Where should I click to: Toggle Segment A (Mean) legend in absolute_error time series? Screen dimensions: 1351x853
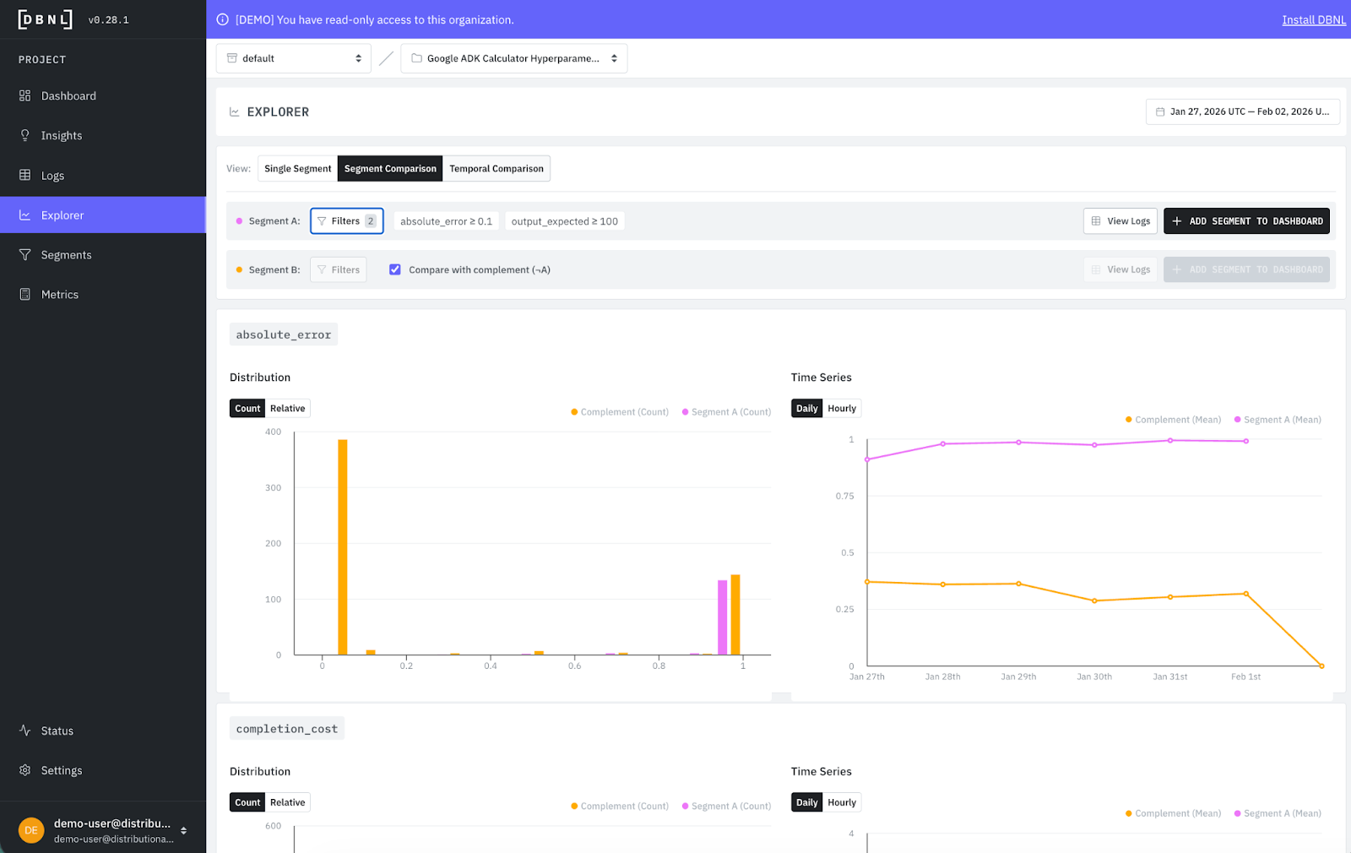tap(1278, 420)
